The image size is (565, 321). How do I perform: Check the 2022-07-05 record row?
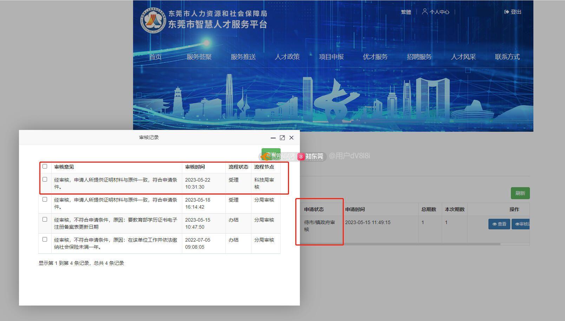(45, 240)
